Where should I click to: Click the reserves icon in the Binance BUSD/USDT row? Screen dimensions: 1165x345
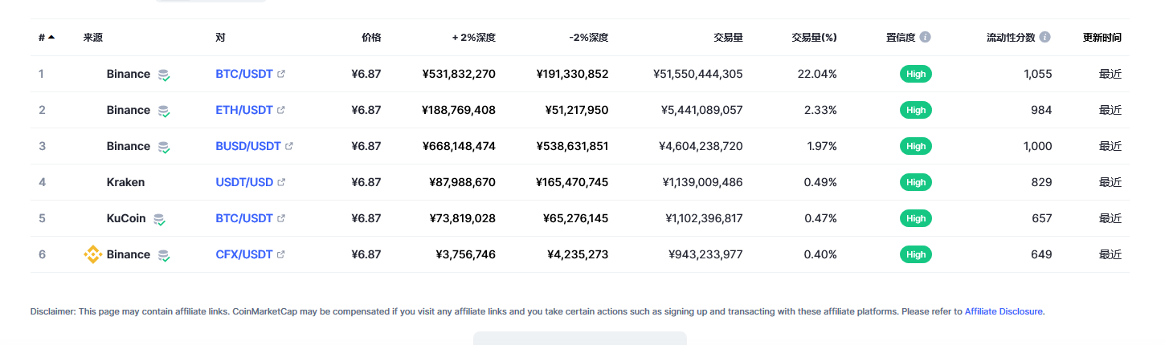(164, 147)
